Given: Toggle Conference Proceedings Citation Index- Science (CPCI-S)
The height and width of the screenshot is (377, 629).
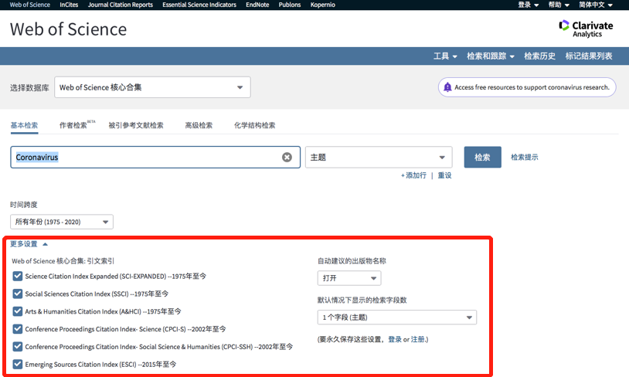Looking at the screenshot, I should [x=17, y=329].
